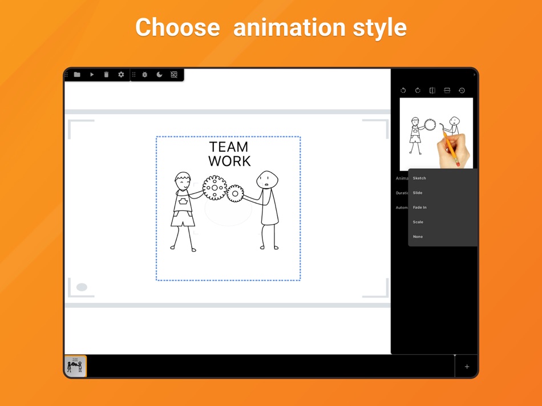Click the sketch hand preview image
The height and width of the screenshot is (406, 542).
point(436,135)
